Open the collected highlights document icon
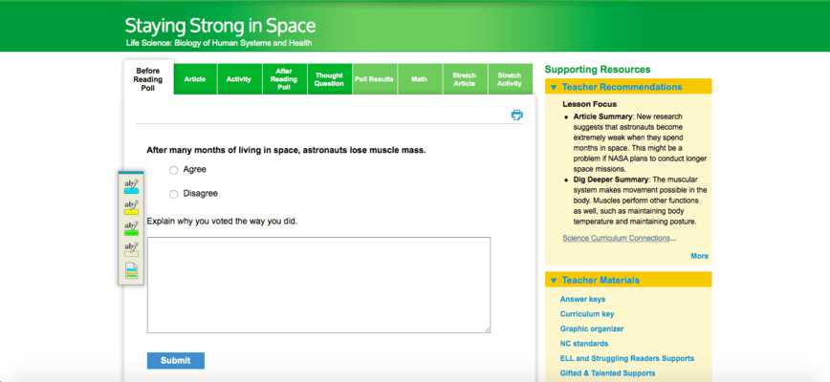Viewport: 830px width, 382px height. (x=131, y=270)
